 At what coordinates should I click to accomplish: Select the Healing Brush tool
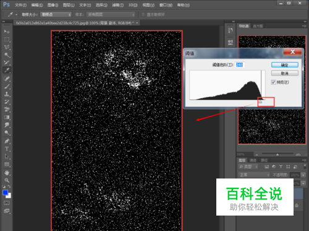tap(7, 78)
